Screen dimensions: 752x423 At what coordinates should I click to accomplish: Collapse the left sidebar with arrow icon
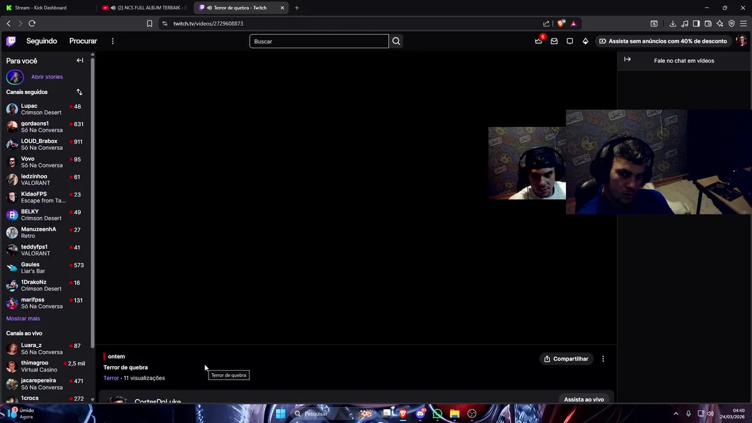coord(80,61)
